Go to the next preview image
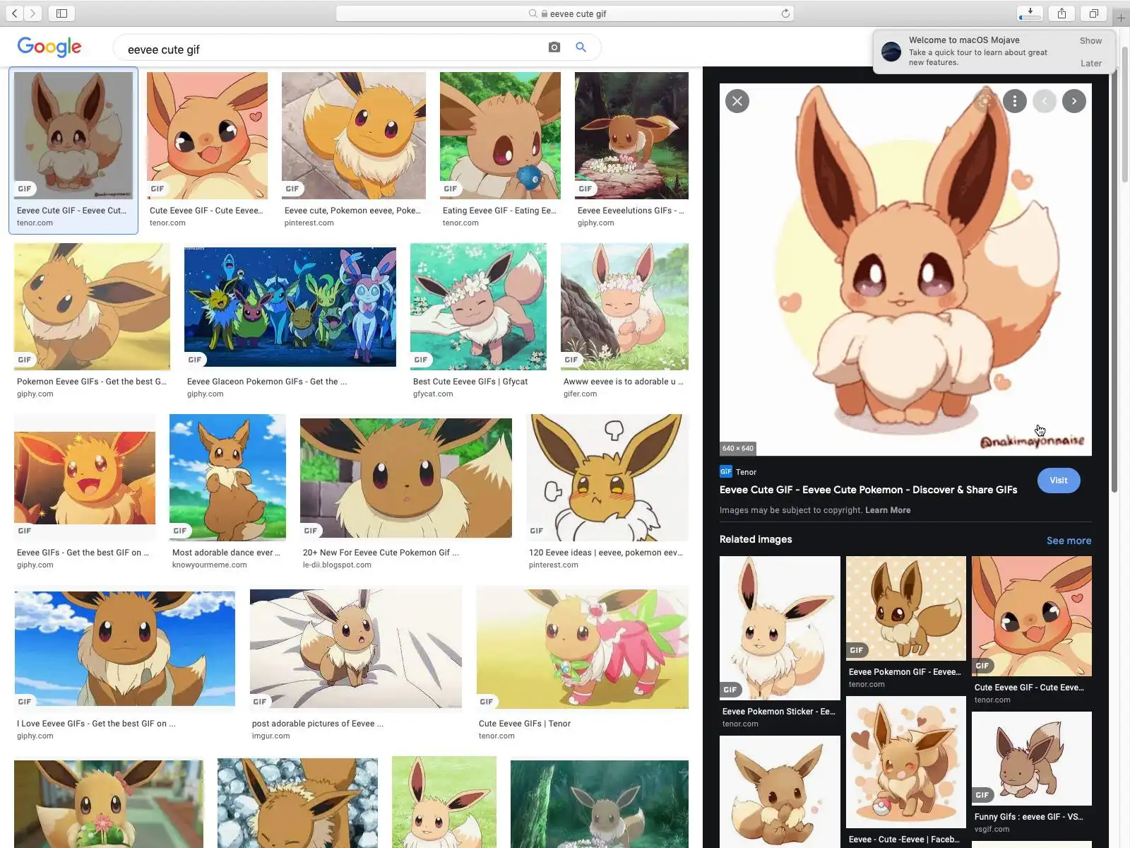The width and height of the screenshot is (1130, 848). tap(1074, 101)
